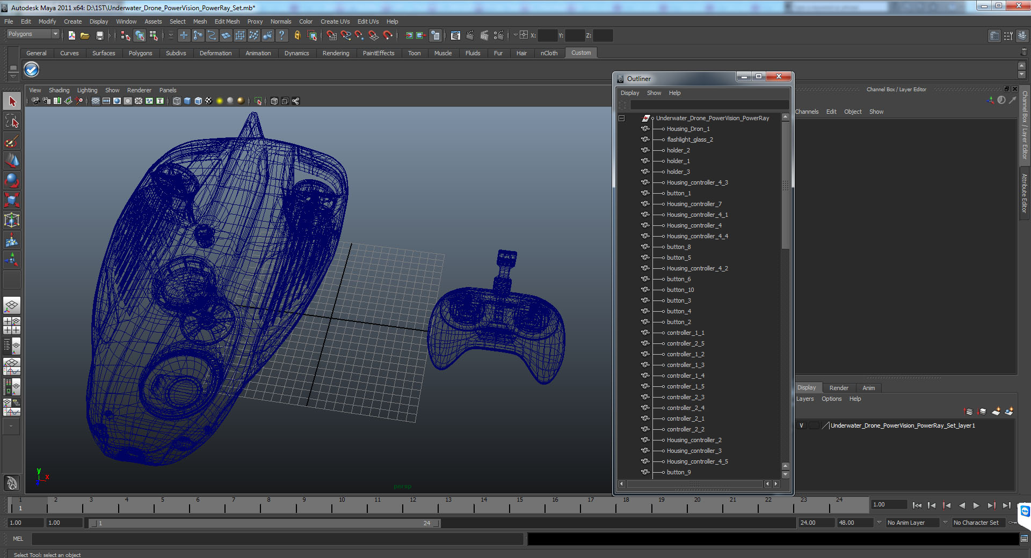Open the Create UVs menu

point(335,21)
